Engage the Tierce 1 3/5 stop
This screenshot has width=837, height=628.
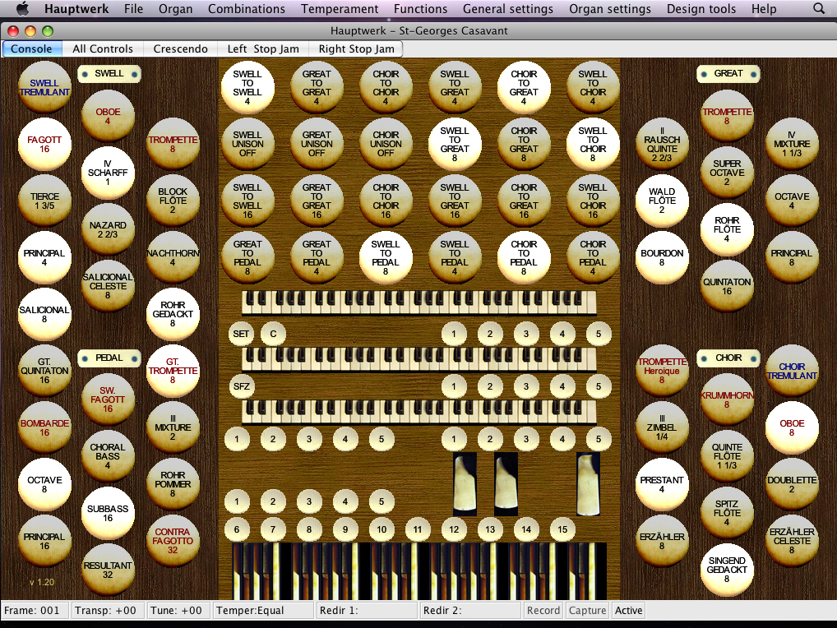click(44, 201)
